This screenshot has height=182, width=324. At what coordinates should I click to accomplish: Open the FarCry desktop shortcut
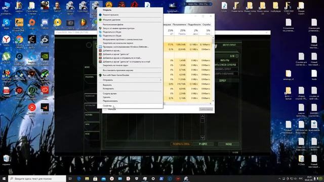[57, 6]
